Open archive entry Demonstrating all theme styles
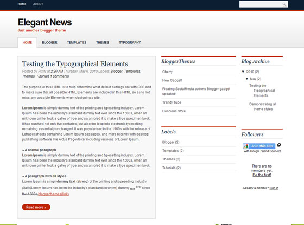 (x=263, y=106)
